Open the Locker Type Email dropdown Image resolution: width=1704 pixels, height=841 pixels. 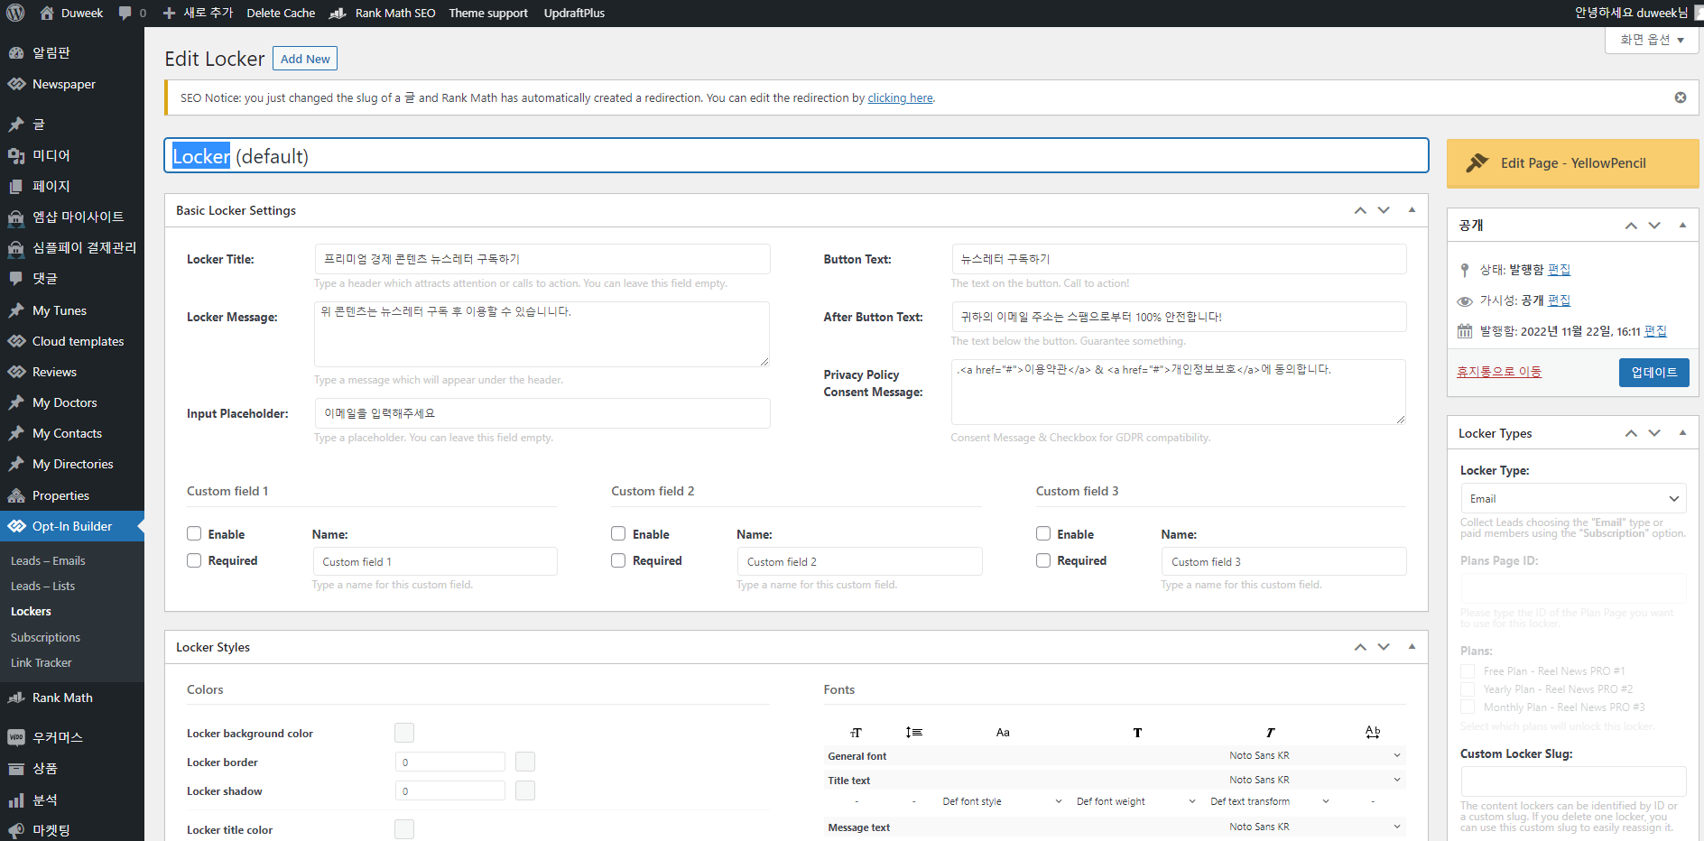[x=1573, y=499]
